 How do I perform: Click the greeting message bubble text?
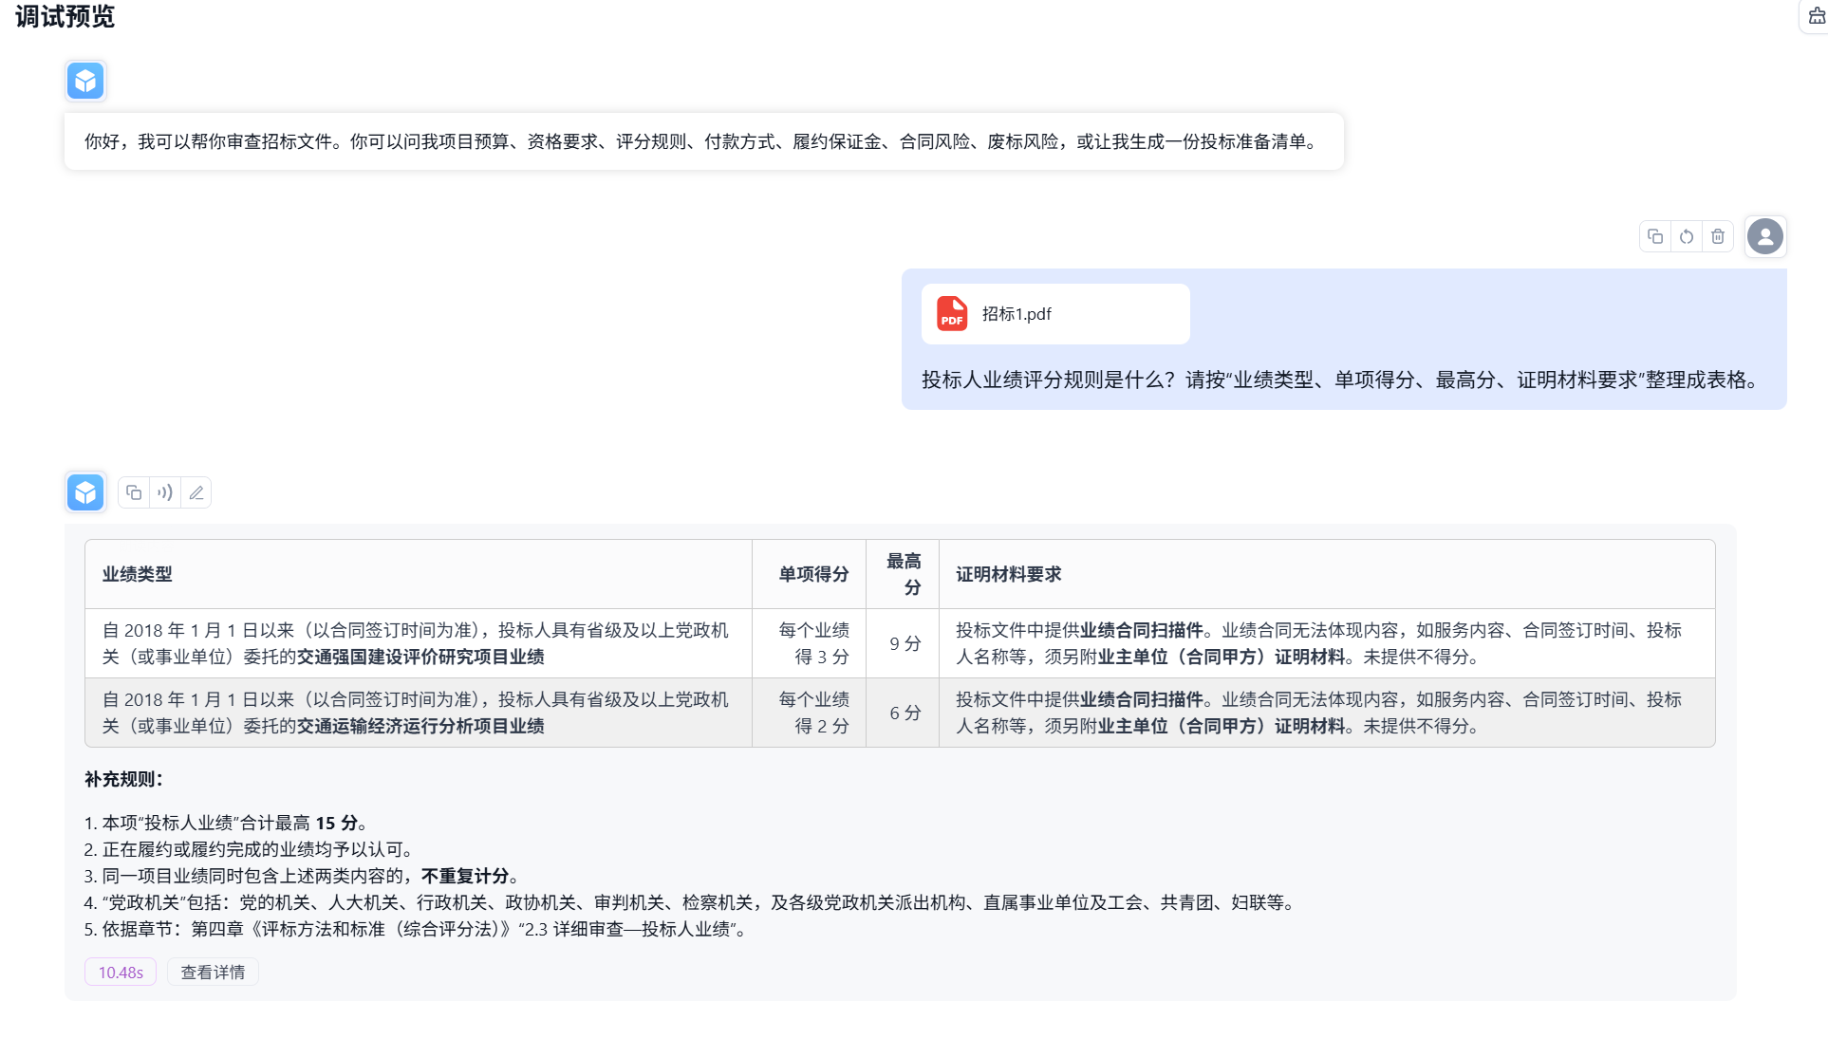(x=703, y=141)
